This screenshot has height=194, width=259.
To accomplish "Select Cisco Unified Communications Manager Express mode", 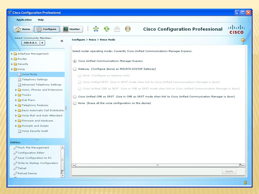I will click(75, 61).
